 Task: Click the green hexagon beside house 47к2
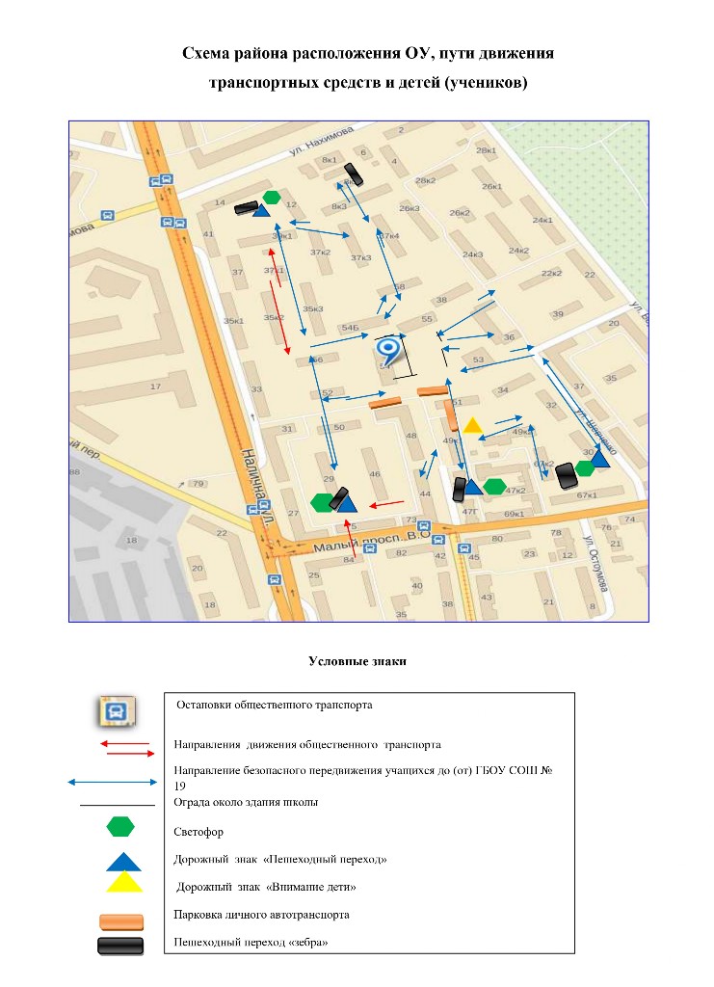click(495, 486)
